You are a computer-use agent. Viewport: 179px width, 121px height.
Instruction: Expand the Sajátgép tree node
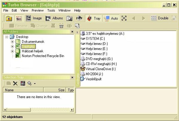[x=12, y=46]
